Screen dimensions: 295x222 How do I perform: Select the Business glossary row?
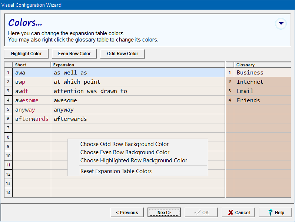pyautogui.click(x=250, y=73)
